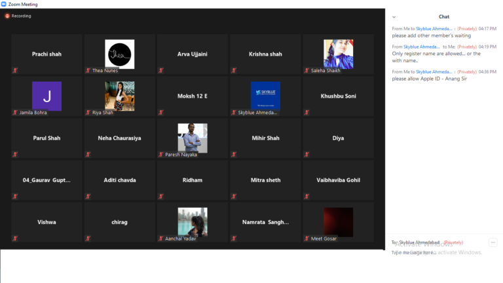
Task: Click muted mic icon on Vishwa tile
Action: click(15, 239)
